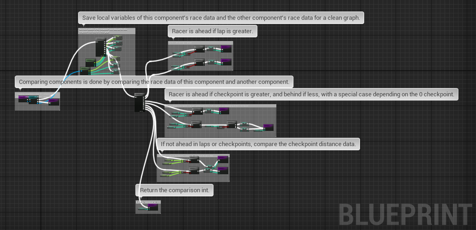Screen dimensions: 476x230
Task: Select the lower purple node in the checkpoint distance group
Action: [223, 171]
